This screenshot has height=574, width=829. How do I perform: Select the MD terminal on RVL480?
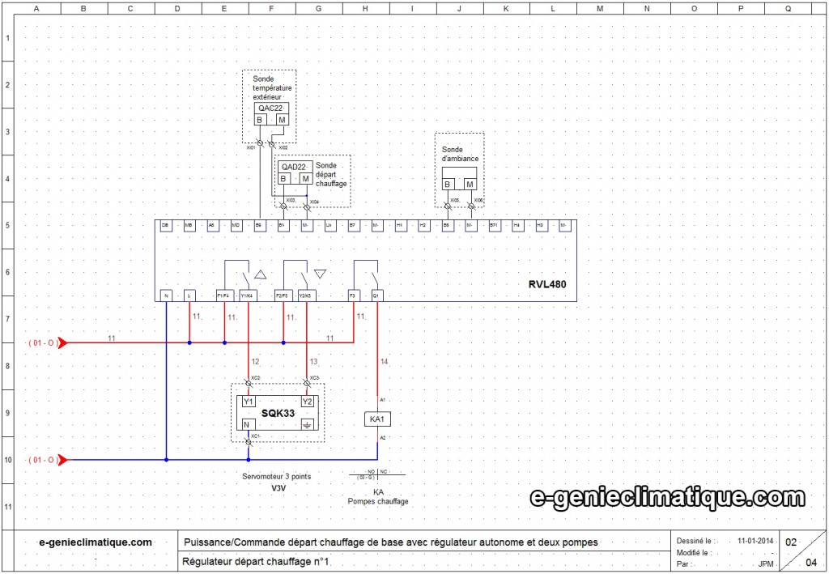pos(236,226)
